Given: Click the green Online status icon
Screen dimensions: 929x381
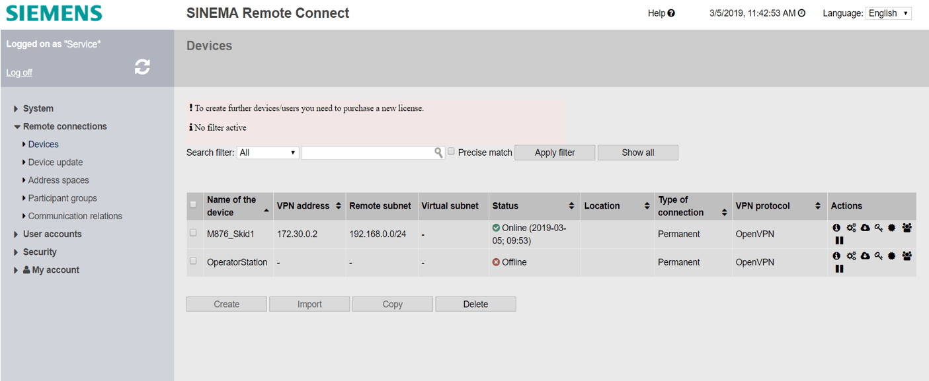Looking at the screenshot, I should [x=496, y=228].
